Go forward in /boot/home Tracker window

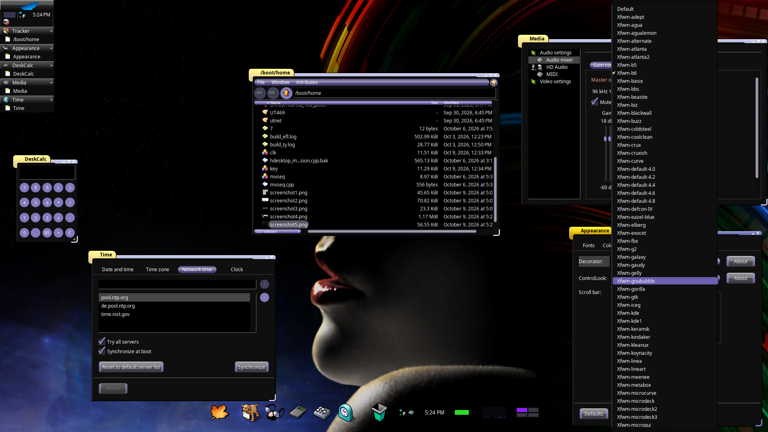(273, 93)
